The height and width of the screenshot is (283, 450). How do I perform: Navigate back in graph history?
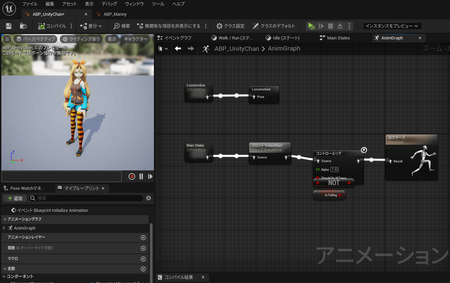[x=178, y=49]
